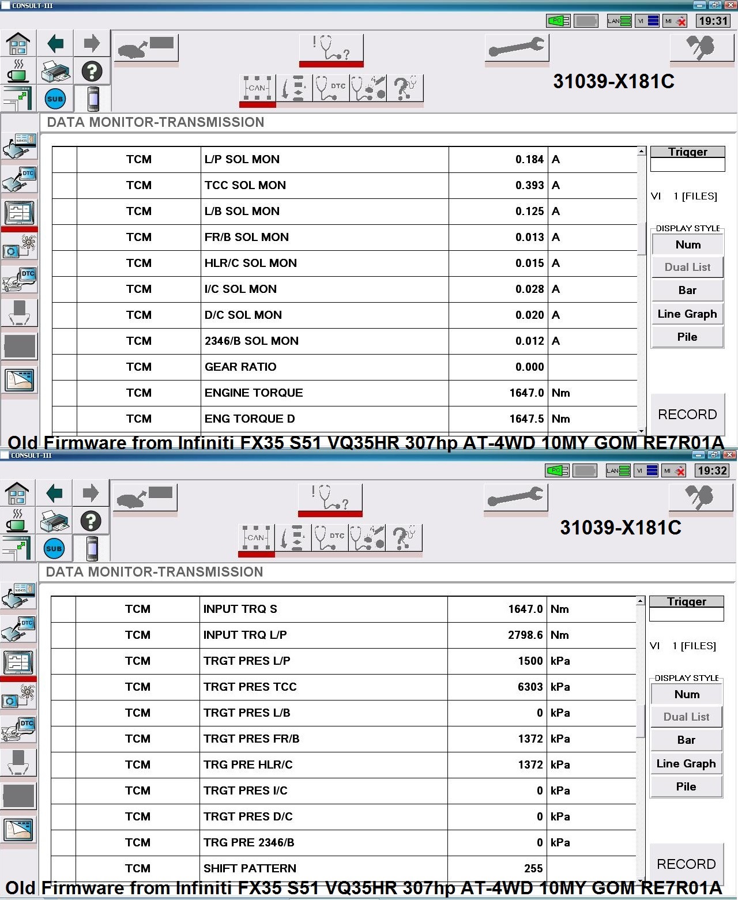Click the blue SUB button in lower window
The height and width of the screenshot is (900, 738).
coord(54,548)
